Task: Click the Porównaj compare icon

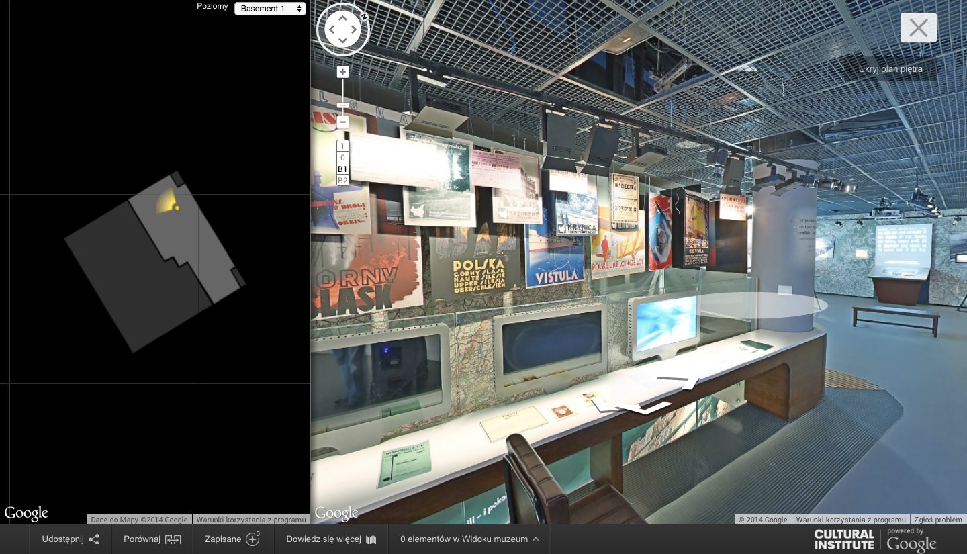Action: click(x=173, y=539)
